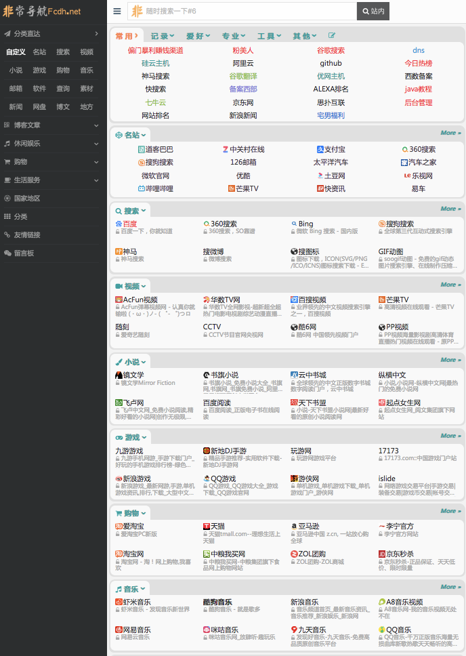466x656 pixels.
Task: Select 素材 in sidebar categories
Action: coord(87,88)
